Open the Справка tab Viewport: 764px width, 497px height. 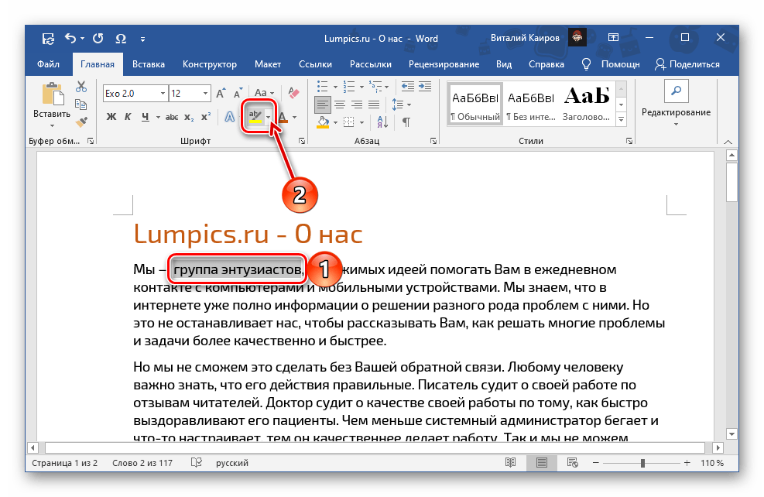(x=546, y=63)
